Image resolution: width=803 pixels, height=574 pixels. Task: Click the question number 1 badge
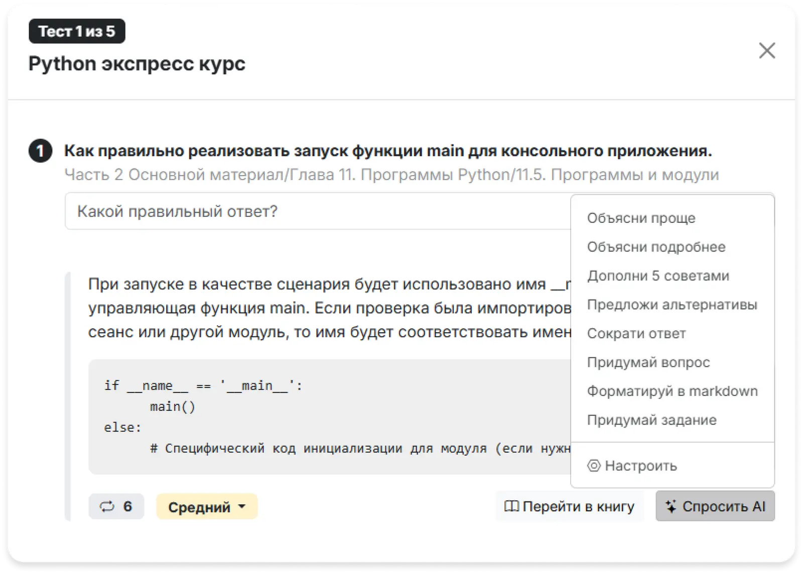[40, 151]
